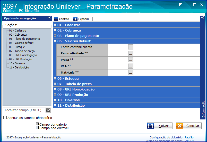Click the window restore-down icon in title bar

(180, 5)
